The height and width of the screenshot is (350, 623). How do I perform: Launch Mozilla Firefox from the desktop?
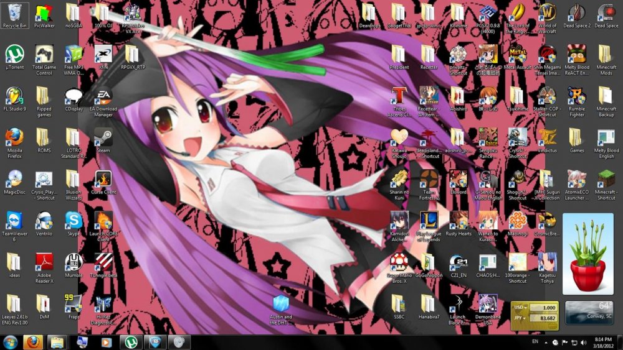(x=14, y=137)
